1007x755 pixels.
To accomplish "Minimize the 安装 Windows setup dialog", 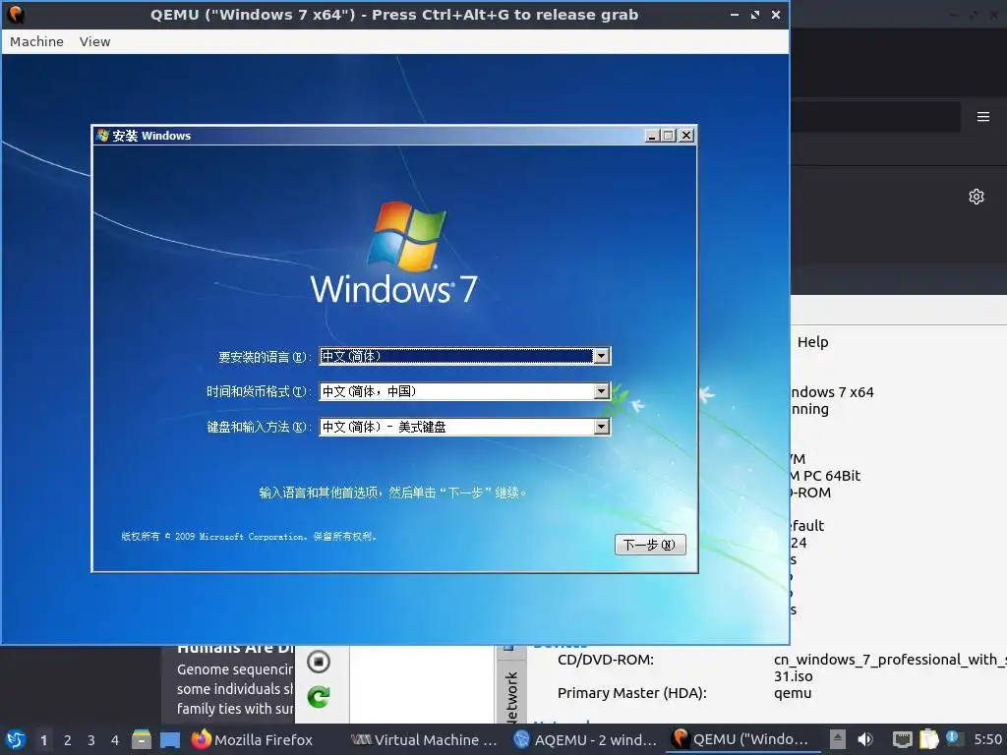I will tap(653, 136).
